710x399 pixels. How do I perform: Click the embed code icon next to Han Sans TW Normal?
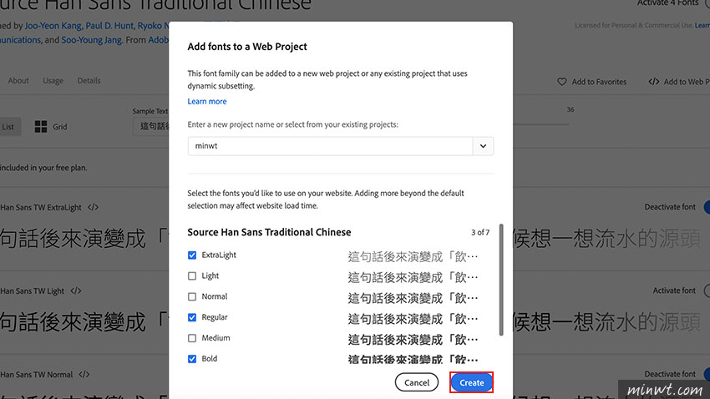click(84, 375)
